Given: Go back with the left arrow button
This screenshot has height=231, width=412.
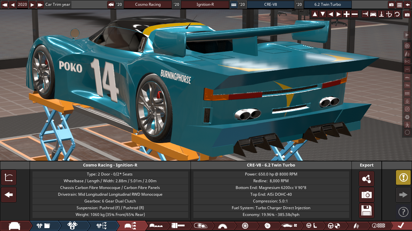Looking at the screenshot, I should coord(9,195).
